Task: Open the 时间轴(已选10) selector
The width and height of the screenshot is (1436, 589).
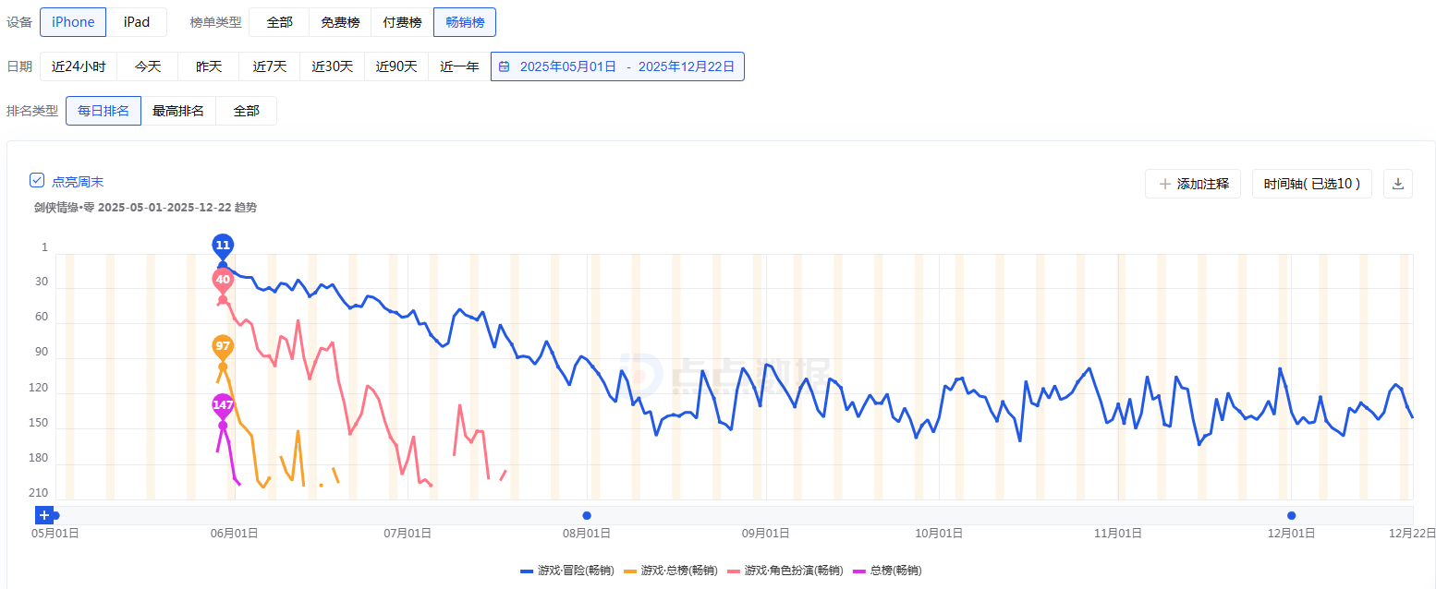Action: pyautogui.click(x=1311, y=184)
